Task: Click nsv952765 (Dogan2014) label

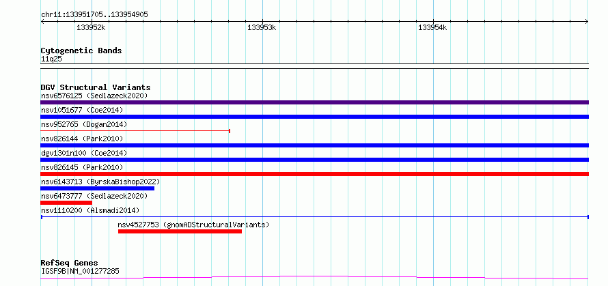Action: pyautogui.click(x=84, y=124)
